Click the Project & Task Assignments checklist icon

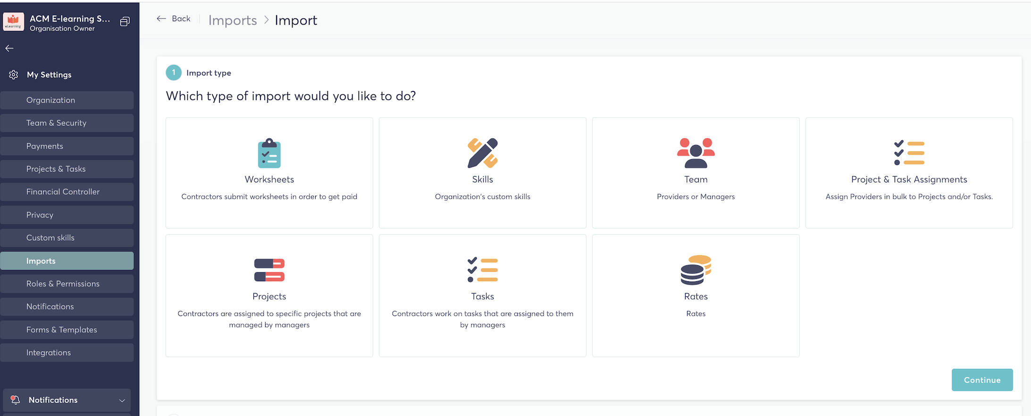point(909,153)
